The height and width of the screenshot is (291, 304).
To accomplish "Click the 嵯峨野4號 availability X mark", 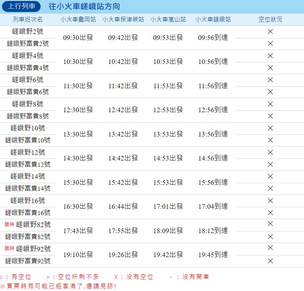I will (x=270, y=56).
